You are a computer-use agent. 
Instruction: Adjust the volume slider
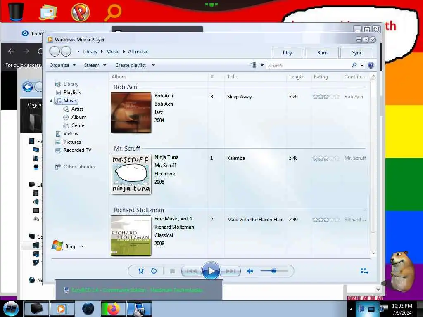click(x=274, y=271)
